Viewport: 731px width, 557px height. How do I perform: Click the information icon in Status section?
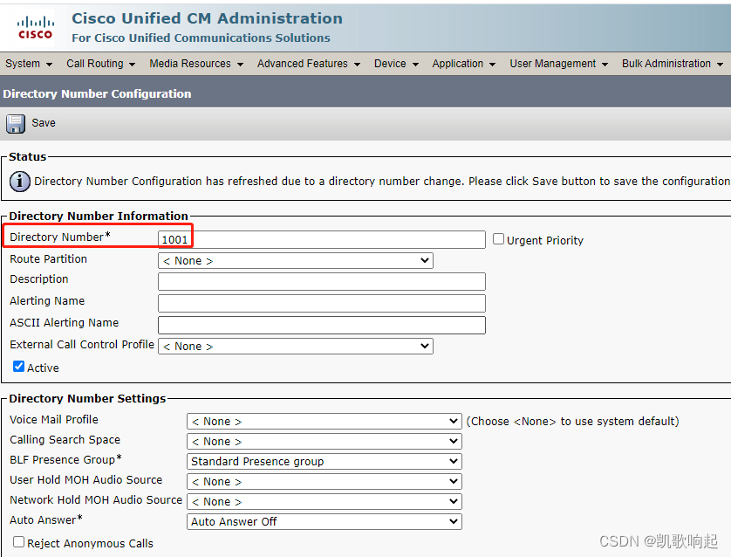[x=19, y=182]
